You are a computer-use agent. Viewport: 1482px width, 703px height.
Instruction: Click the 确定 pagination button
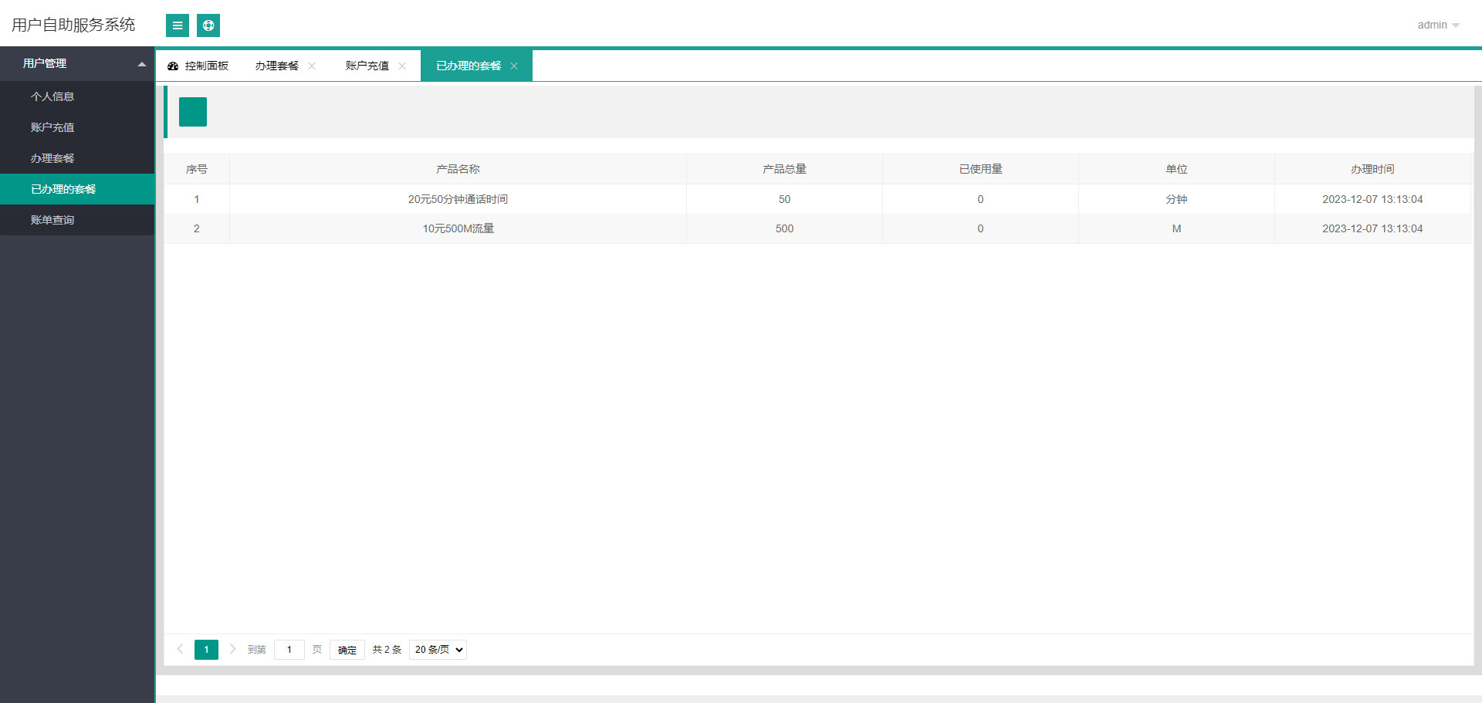click(x=347, y=650)
